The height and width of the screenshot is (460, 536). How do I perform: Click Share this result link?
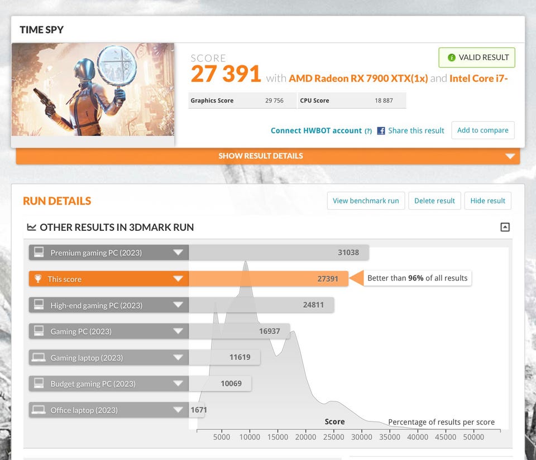416,130
